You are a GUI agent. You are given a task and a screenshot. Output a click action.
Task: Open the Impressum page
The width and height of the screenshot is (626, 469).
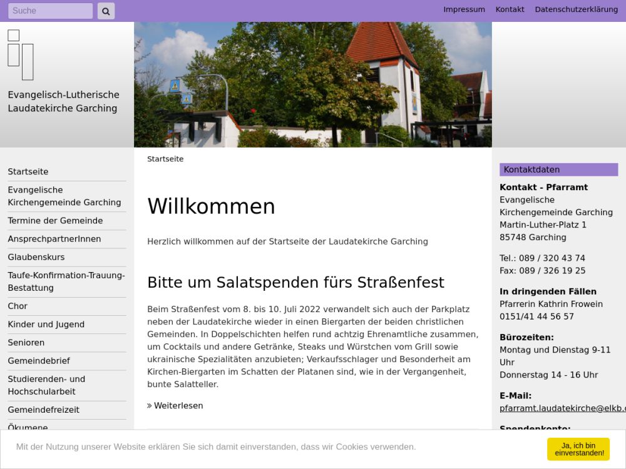(x=464, y=9)
